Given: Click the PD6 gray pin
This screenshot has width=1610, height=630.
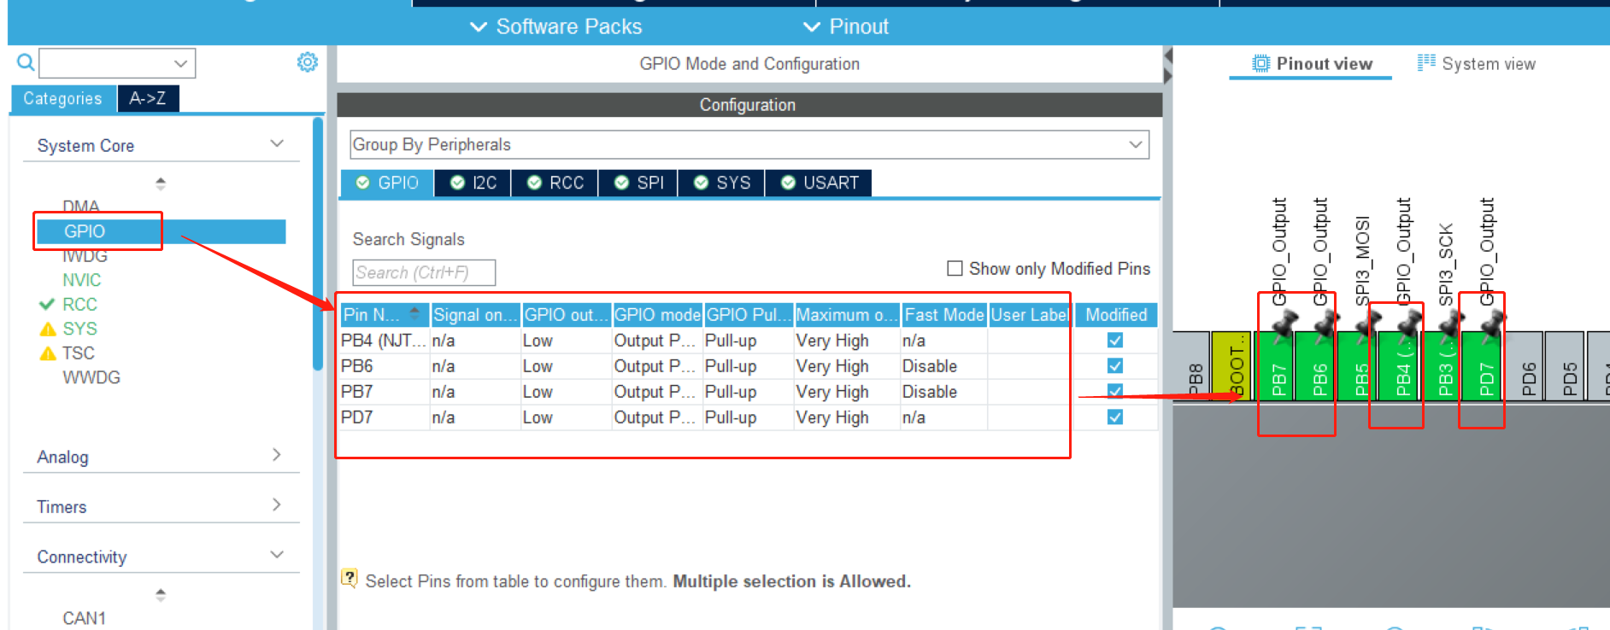Looking at the screenshot, I should point(1527,367).
